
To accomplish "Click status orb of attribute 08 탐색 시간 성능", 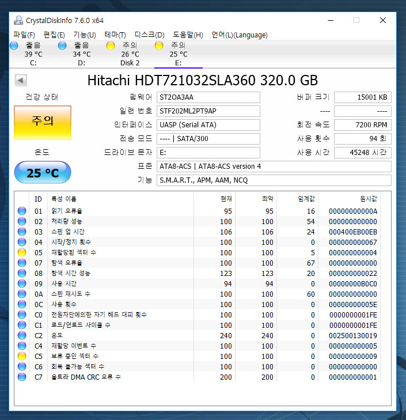I will pyautogui.click(x=22, y=273).
